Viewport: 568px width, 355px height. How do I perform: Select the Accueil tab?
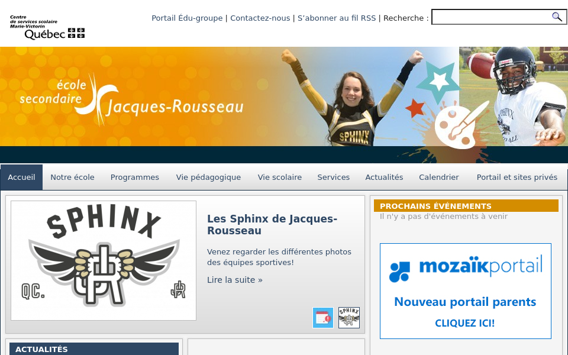click(21, 177)
